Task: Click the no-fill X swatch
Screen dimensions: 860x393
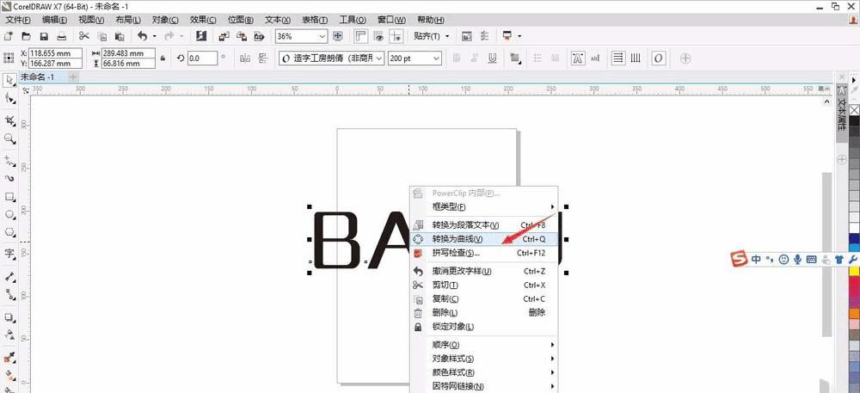Action: point(854,109)
